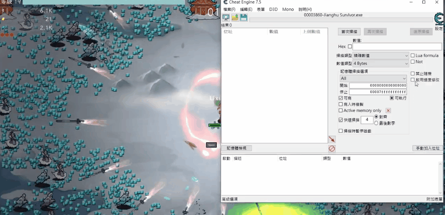Open 記憶體檢視 memory view
Viewport: 445px width, 215px height.
(x=236, y=148)
